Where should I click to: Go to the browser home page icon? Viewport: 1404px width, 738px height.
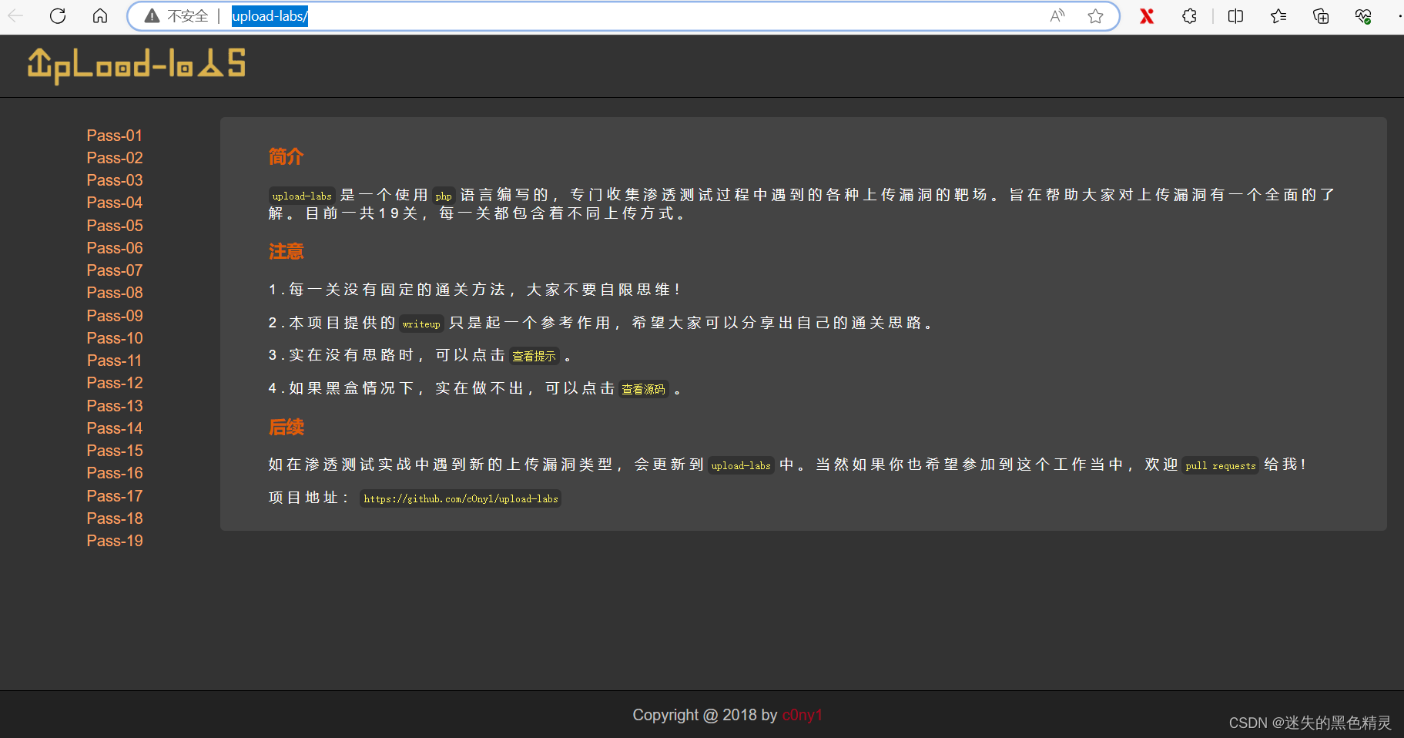[x=100, y=16]
